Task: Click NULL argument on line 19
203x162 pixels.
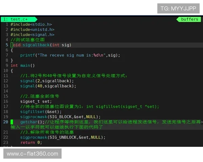Action: click(91, 117)
